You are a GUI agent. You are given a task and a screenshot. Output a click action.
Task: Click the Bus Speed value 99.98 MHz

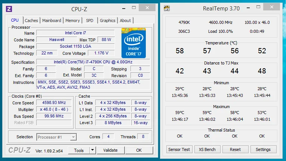54,116
